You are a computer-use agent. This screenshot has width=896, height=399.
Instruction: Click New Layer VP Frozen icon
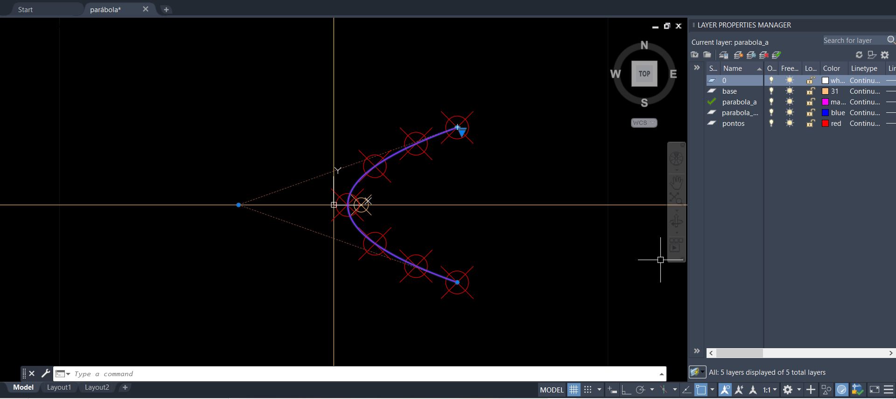(751, 55)
